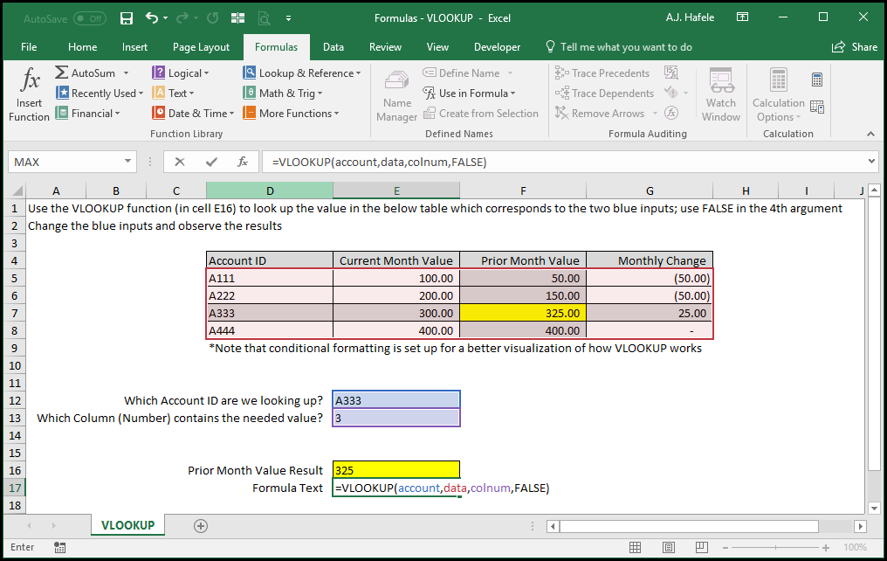Screen dimensions: 887x561
Task: Open the Date & Time functions
Action: point(193,114)
